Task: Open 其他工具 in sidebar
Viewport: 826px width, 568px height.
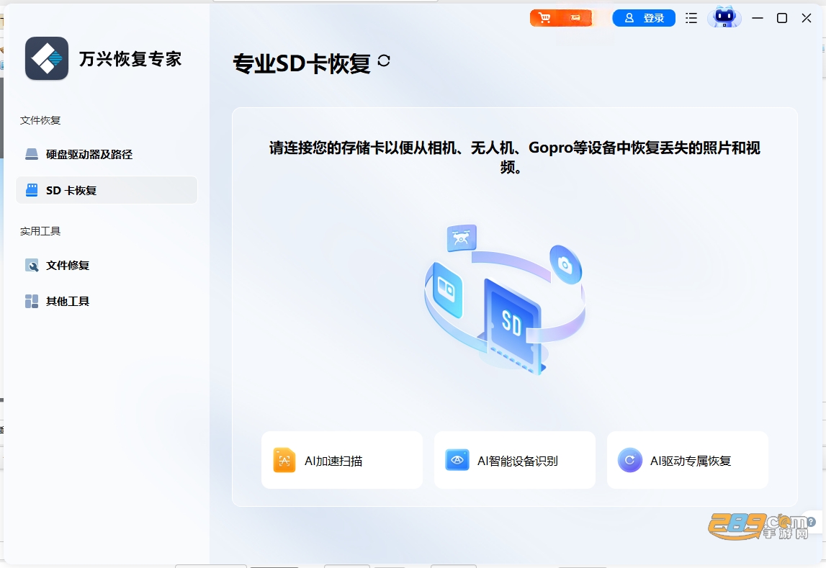Action: click(107, 301)
